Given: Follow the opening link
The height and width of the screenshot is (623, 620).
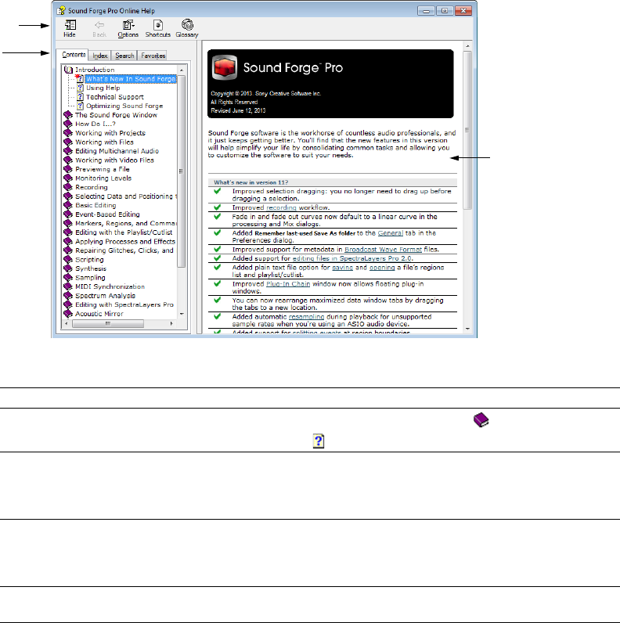Looking at the screenshot, I should [382, 268].
